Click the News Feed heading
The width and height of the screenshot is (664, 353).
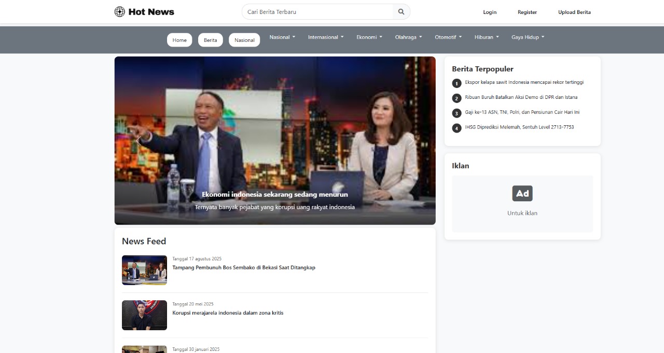(x=144, y=241)
